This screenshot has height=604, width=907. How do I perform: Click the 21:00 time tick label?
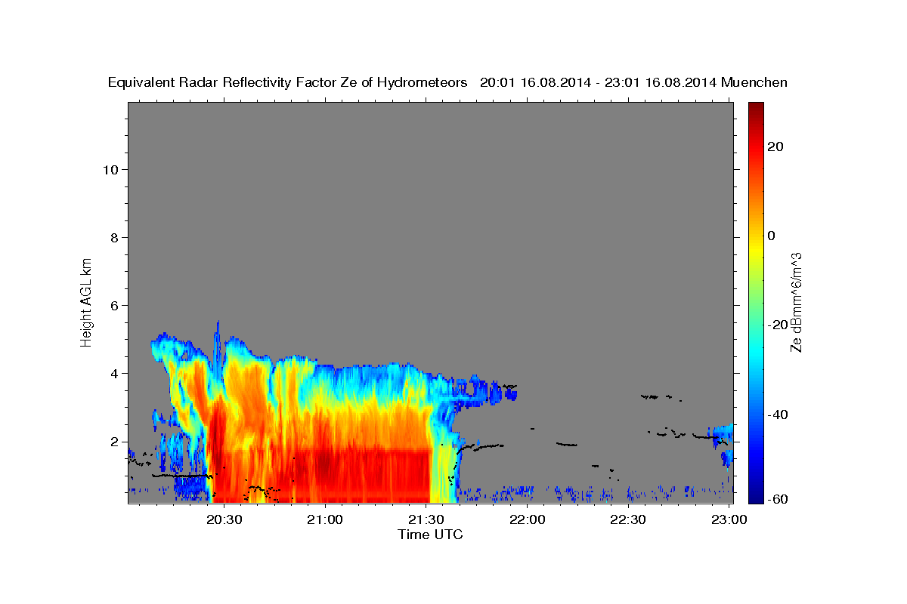pos(325,519)
